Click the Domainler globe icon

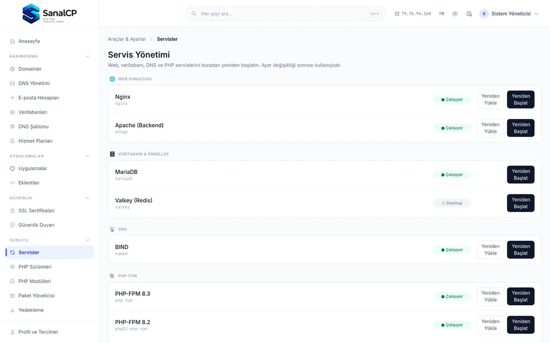click(12, 69)
